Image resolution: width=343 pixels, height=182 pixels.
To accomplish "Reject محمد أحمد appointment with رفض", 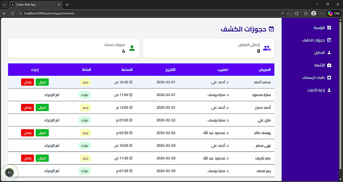I will click(x=27, y=82).
